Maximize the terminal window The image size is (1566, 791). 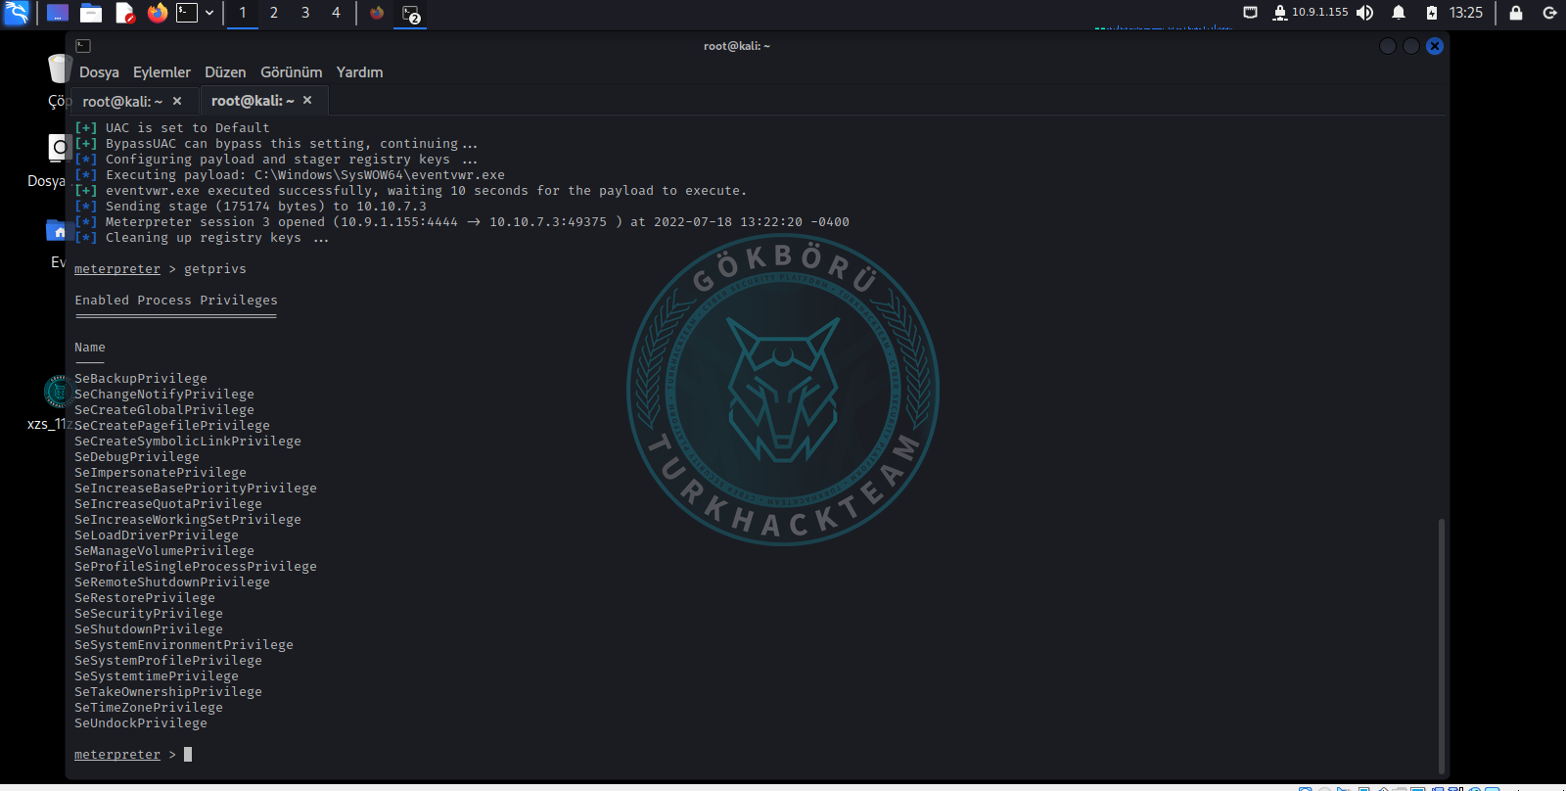click(x=1410, y=46)
